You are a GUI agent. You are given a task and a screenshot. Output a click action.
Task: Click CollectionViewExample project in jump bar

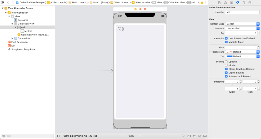(x=30, y=3)
